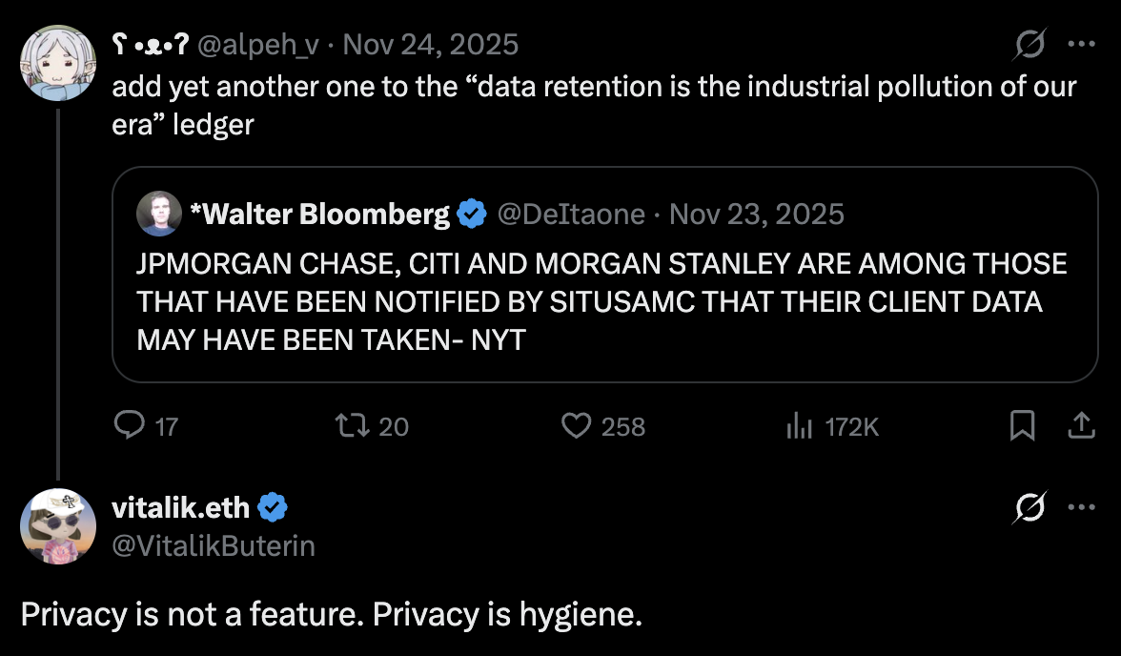Reply to alpeh_v's tweet
Viewport: 1121px width, 656px height.
tap(131, 427)
